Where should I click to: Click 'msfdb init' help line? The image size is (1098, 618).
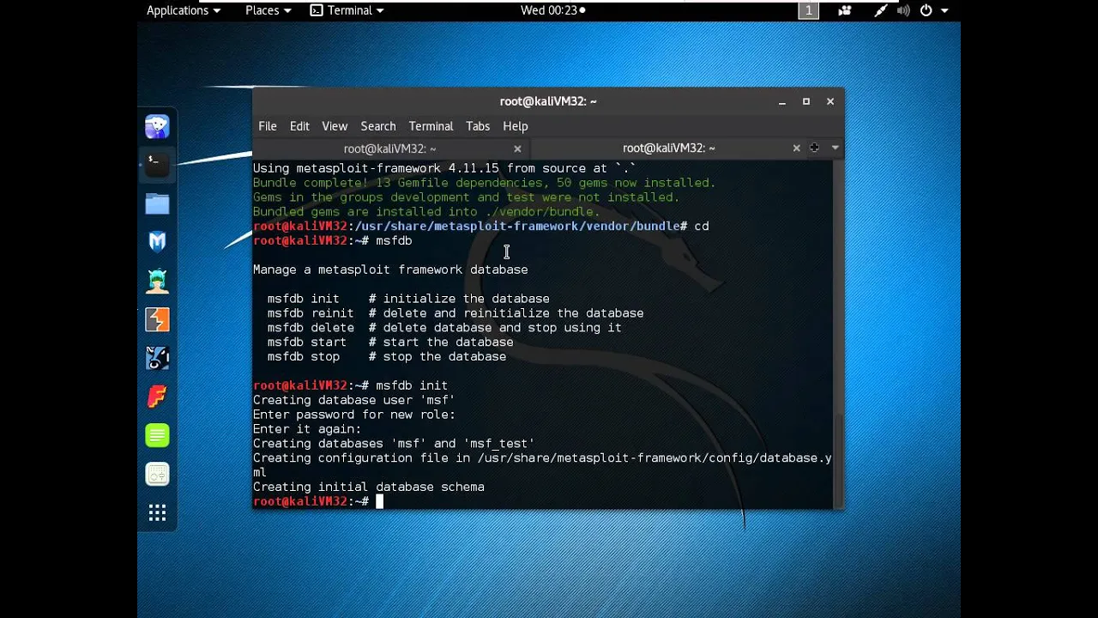[x=408, y=299]
